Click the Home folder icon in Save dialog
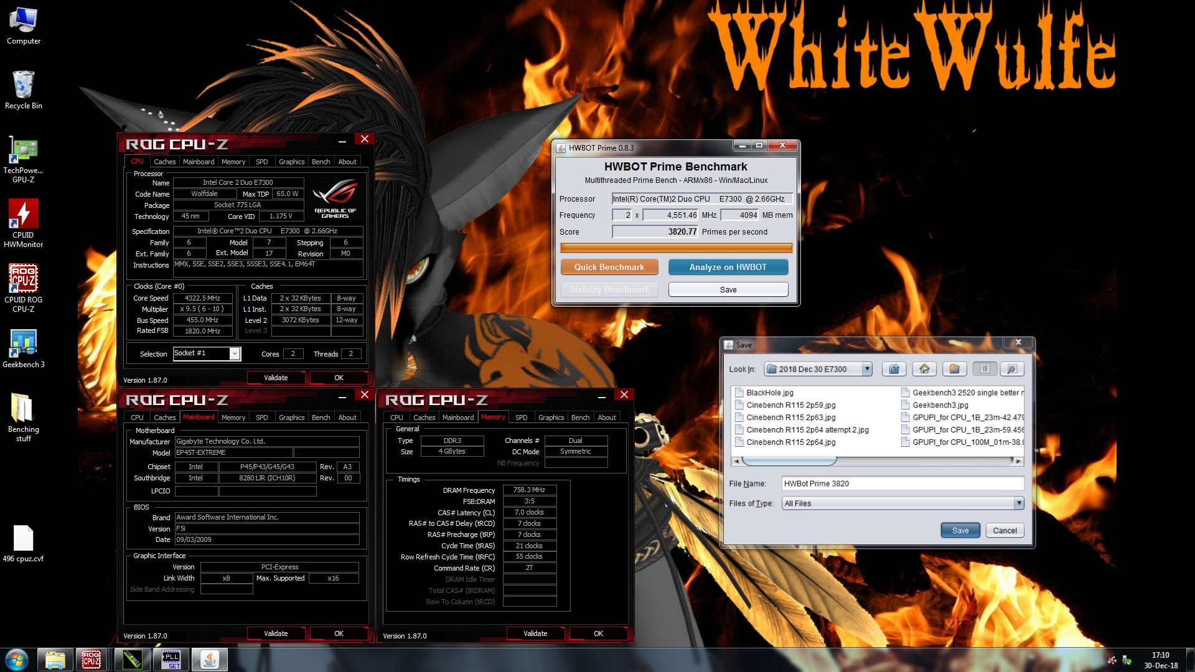 tap(924, 369)
